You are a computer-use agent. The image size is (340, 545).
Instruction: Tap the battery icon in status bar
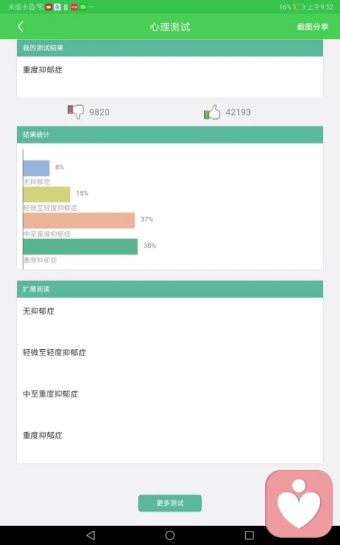tap(298, 6)
